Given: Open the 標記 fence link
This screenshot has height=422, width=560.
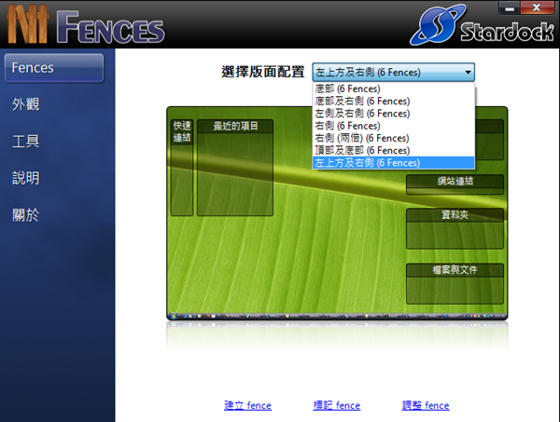Looking at the screenshot, I should [336, 405].
